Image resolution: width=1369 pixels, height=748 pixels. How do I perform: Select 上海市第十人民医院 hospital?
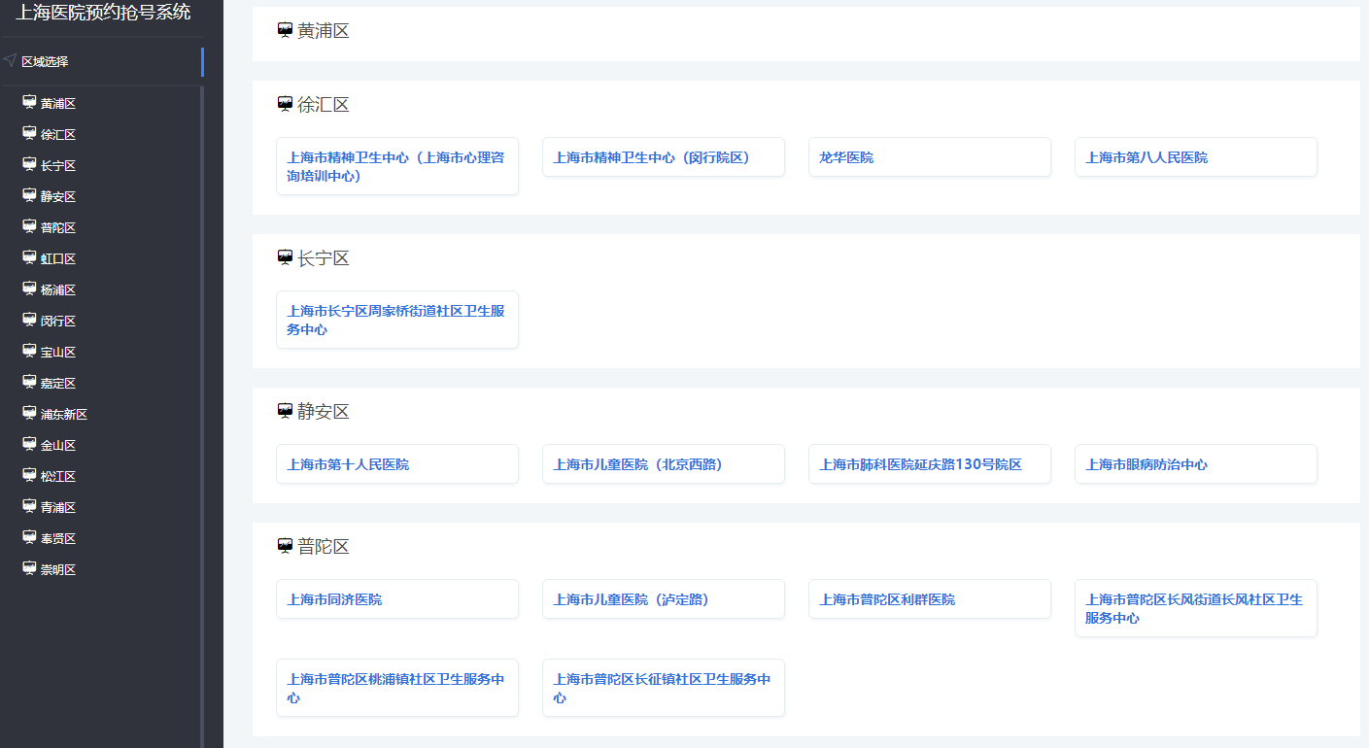[x=396, y=464]
